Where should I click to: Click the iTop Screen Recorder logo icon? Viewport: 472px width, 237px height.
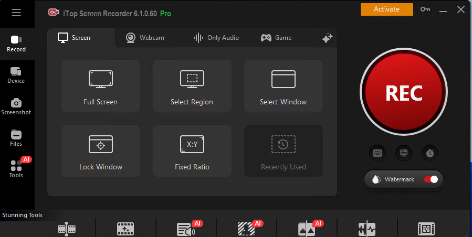[54, 13]
